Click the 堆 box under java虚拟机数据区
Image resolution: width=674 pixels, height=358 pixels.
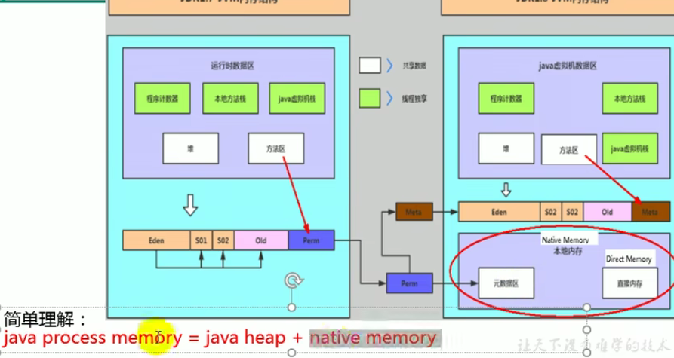(506, 148)
